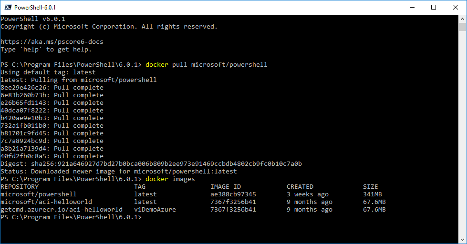Click 'latest: Pulling from microsoft/powershell' line
The image size is (467, 244).
[x=79, y=80]
